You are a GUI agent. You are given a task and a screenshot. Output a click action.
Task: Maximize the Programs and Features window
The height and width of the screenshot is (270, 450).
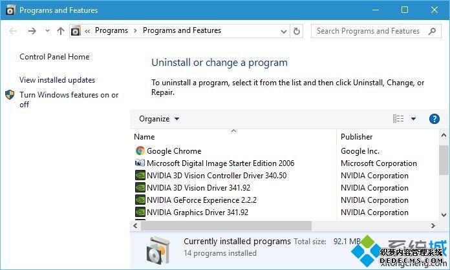(405, 10)
